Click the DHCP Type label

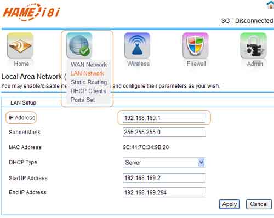tap(23, 162)
